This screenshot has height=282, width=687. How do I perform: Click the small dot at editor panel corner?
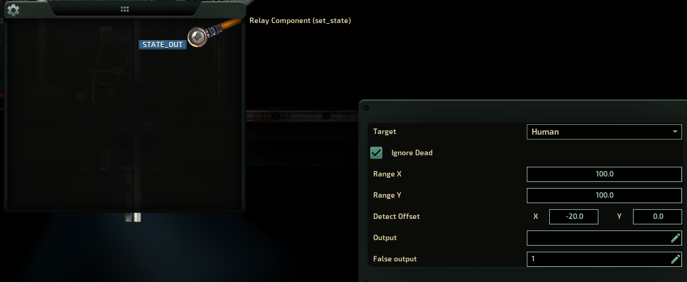[366, 108]
